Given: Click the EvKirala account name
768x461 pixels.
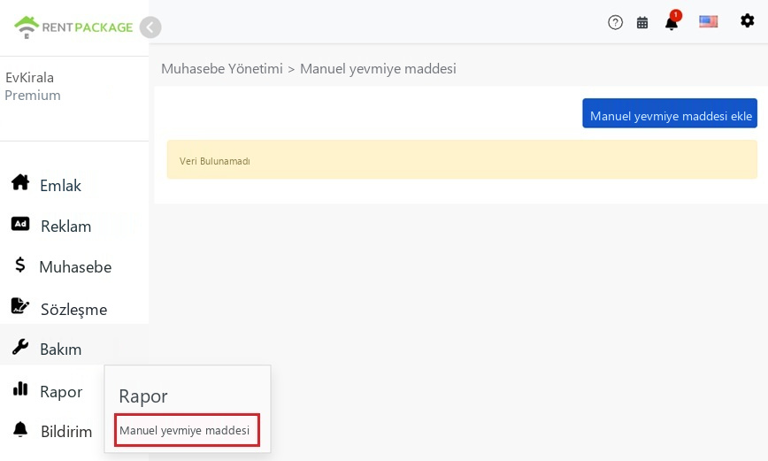Looking at the screenshot, I should pos(29,77).
